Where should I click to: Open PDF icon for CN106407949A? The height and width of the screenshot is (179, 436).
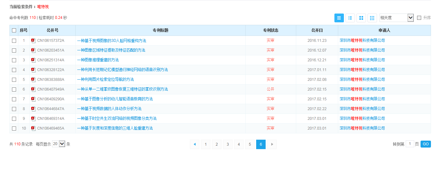tap(33, 89)
